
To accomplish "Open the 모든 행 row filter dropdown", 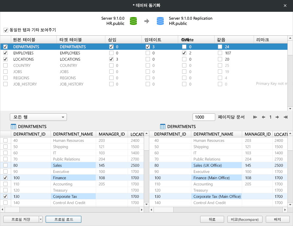I will (38, 117).
